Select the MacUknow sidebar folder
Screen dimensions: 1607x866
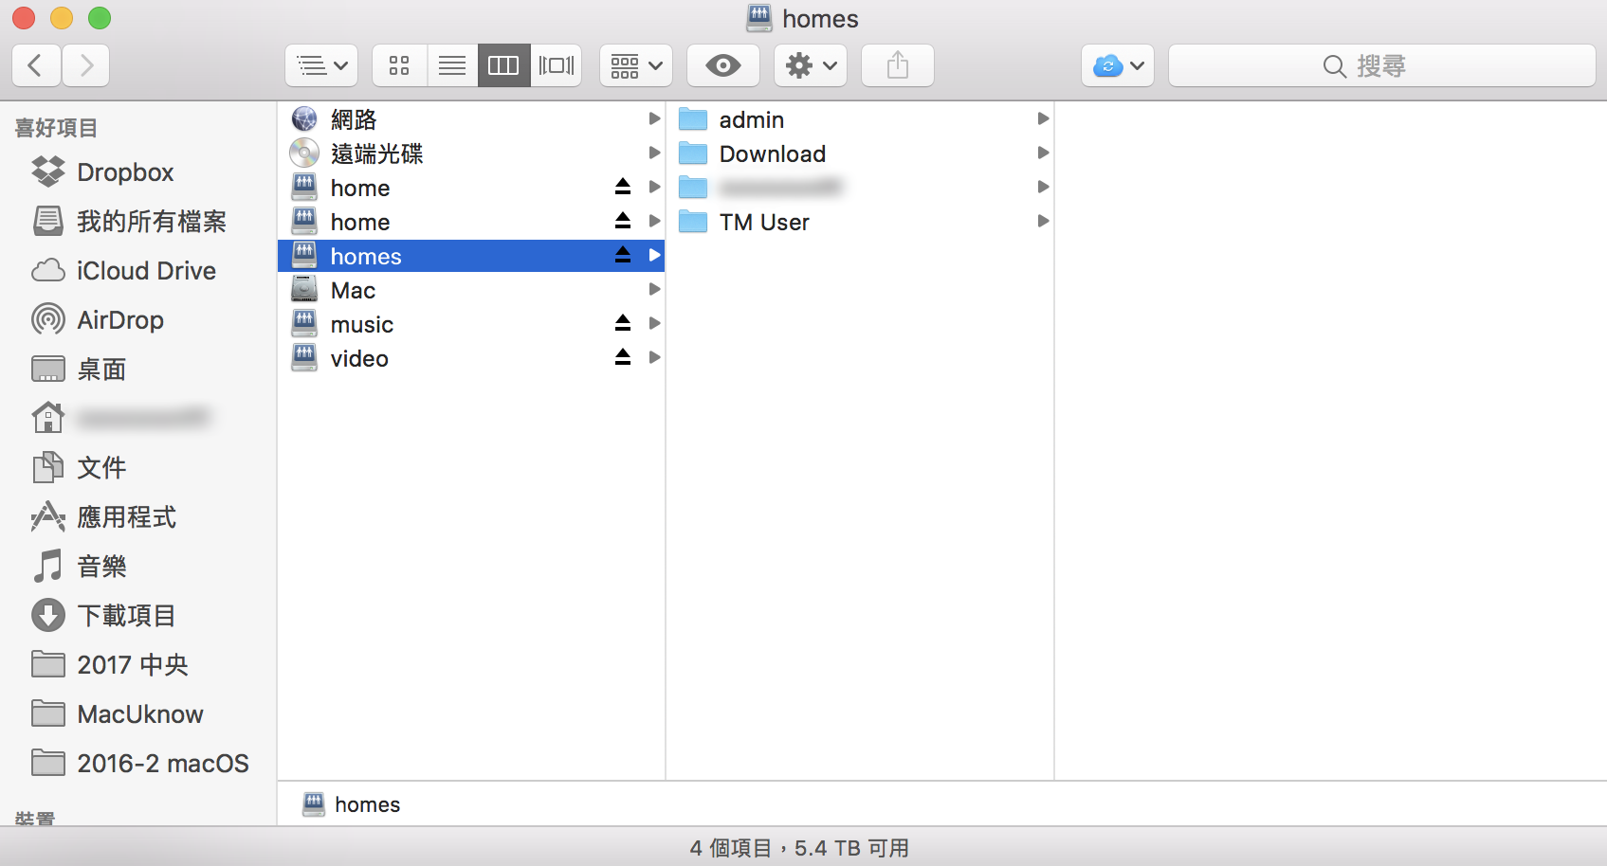pyautogui.click(x=139, y=714)
